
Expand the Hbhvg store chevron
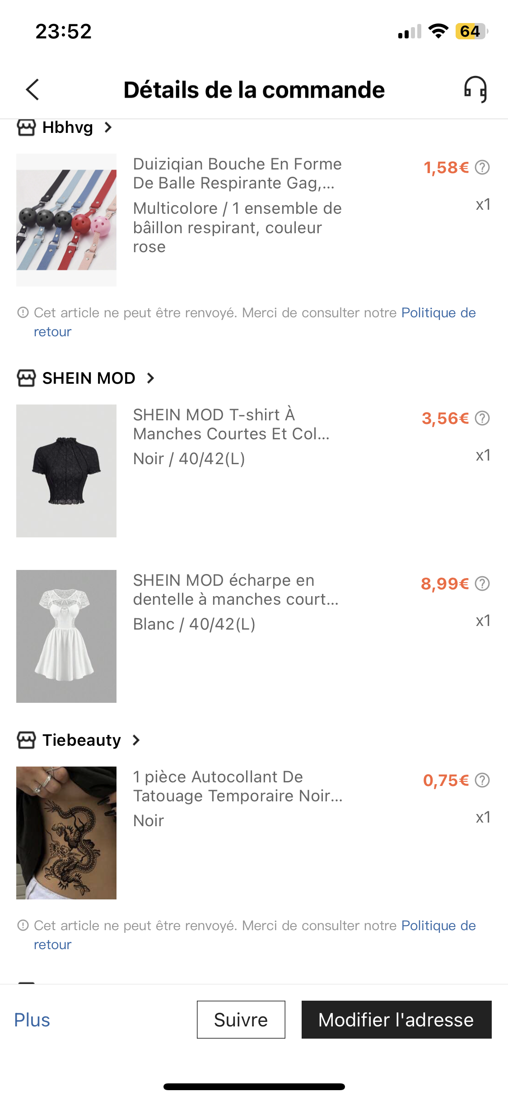coord(108,127)
